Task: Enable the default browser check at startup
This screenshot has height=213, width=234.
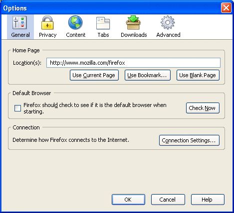Action: [17, 108]
